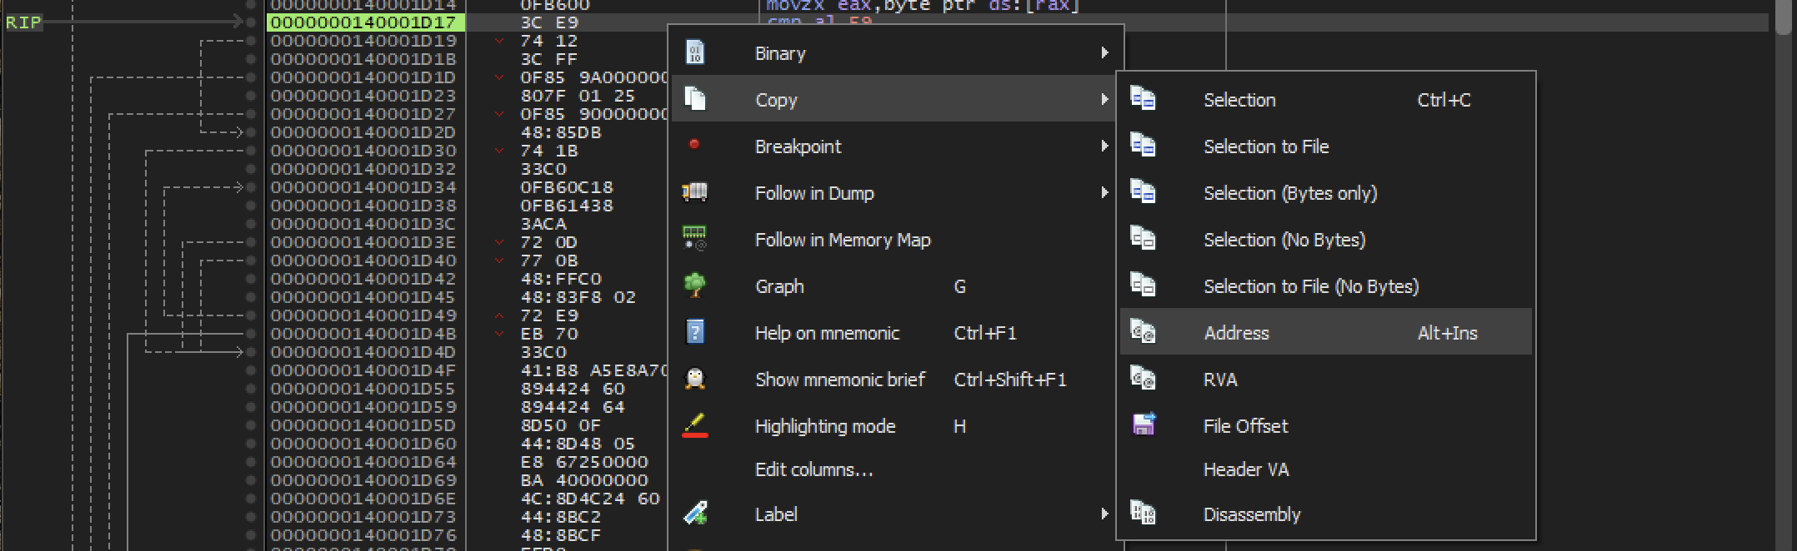Choose Selection to File

point(1326,146)
